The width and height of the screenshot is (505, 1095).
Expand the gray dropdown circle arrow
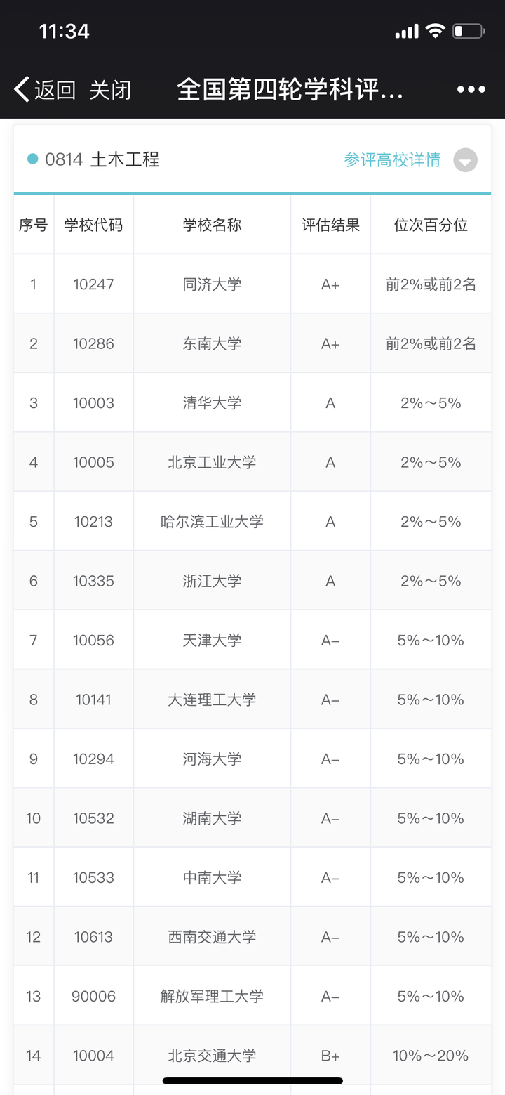click(x=465, y=160)
